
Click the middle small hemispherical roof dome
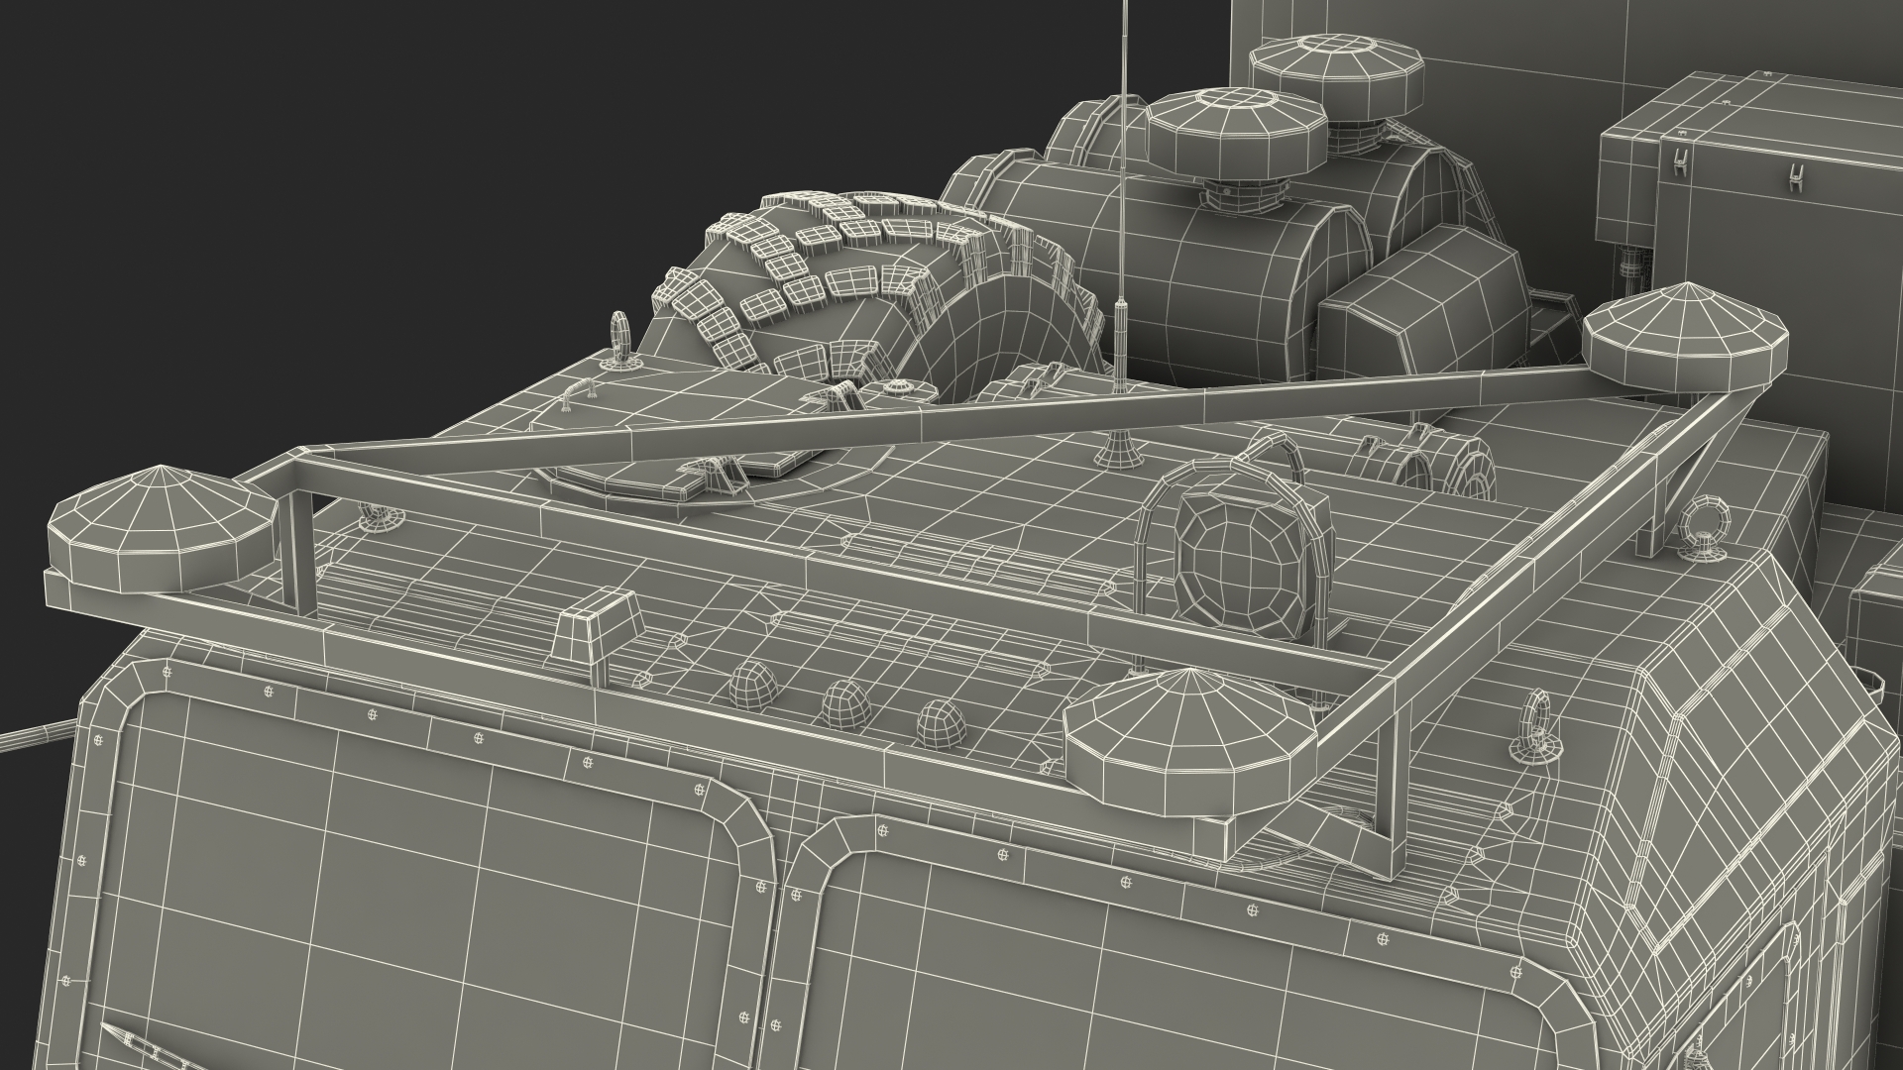(x=844, y=703)
